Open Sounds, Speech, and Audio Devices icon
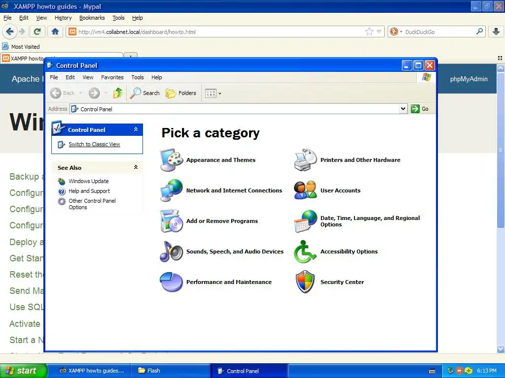Viewport: 505px width, 378px height. 172,252
